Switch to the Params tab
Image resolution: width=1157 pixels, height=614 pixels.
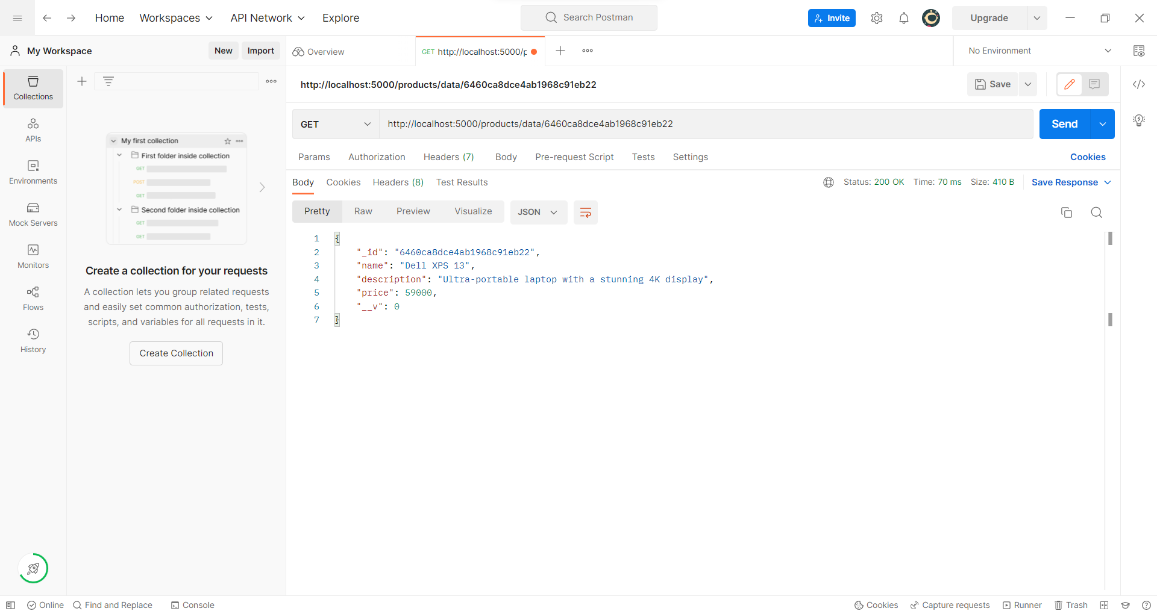pos(314,157)
